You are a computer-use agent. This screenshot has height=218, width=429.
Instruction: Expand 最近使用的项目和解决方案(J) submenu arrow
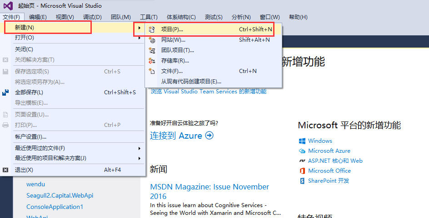click(x=139, y=159)
